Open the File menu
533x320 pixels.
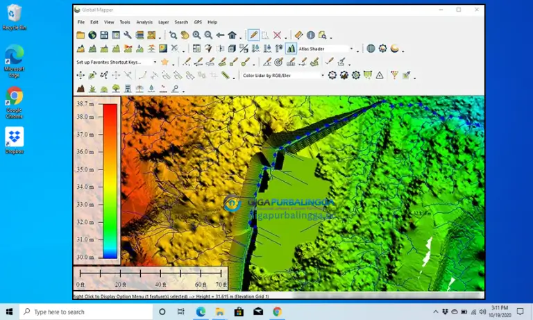click(x=81, y=22)
